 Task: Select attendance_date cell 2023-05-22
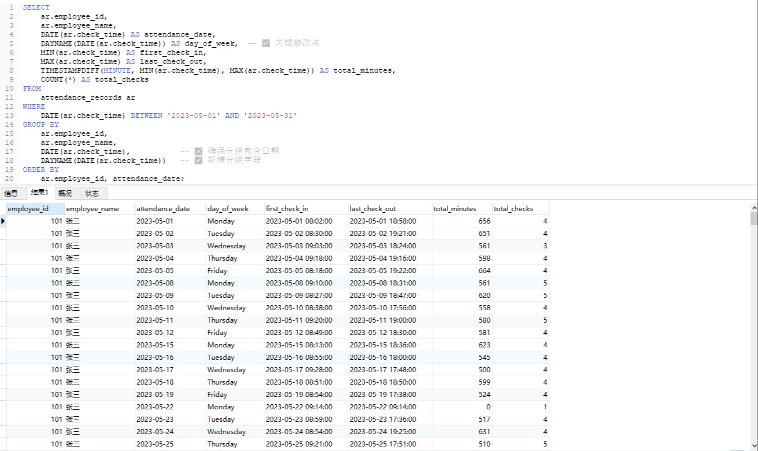(x=171, y=407)
